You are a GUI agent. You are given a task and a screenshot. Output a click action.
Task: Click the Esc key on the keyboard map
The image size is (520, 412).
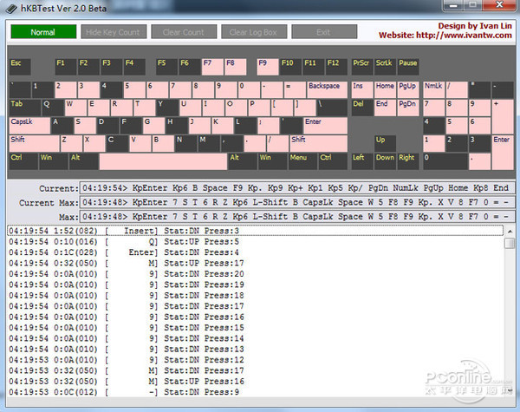(x=19, y=66)
